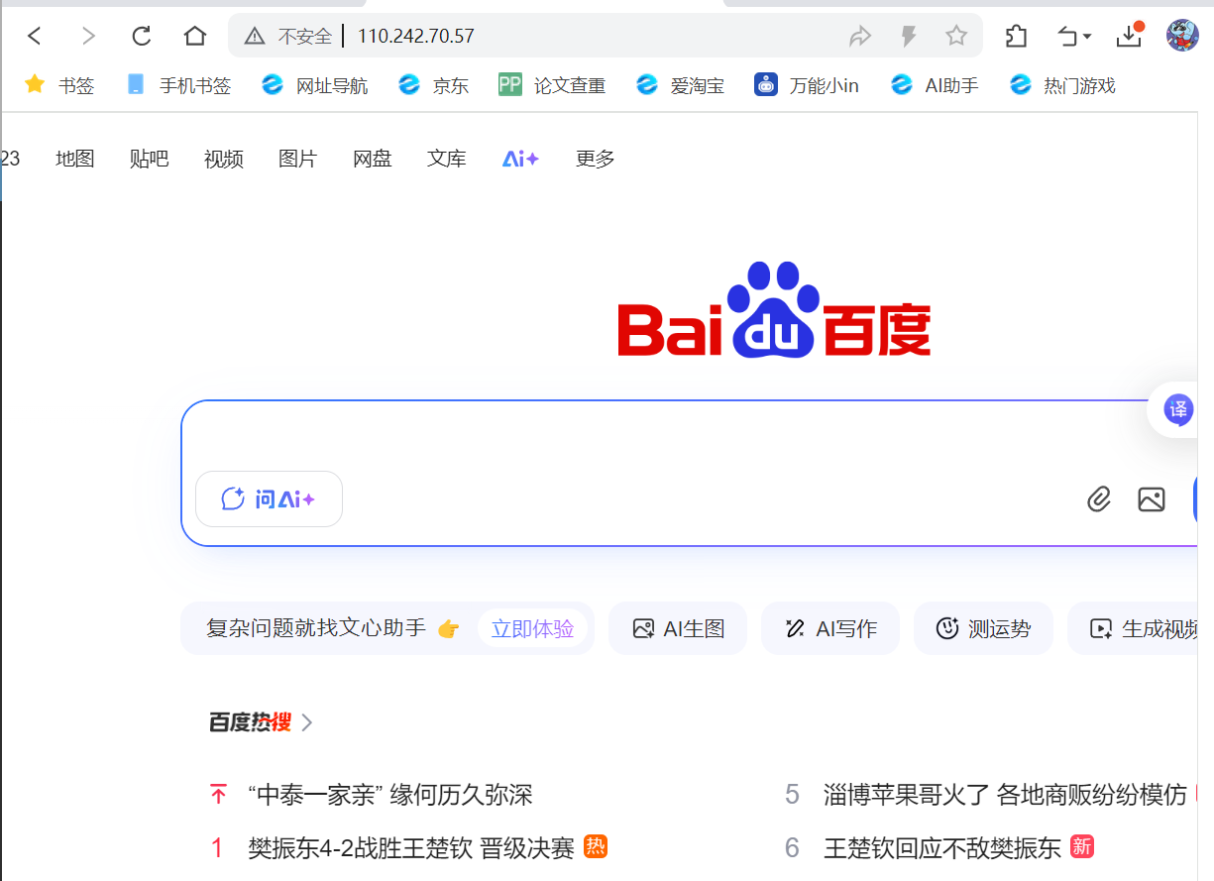Click the Baidu logo

774,310
